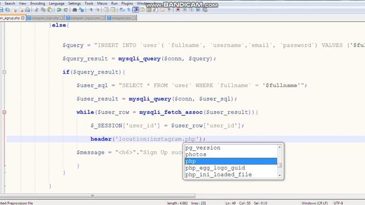Open the Encoding menu
This screenshot has height=205, width=365.
pos(38,3)
